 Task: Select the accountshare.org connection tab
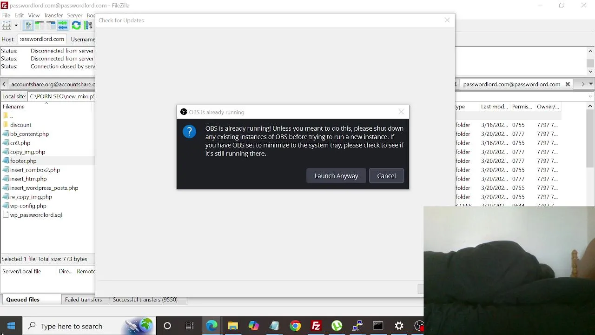(51, 84)
